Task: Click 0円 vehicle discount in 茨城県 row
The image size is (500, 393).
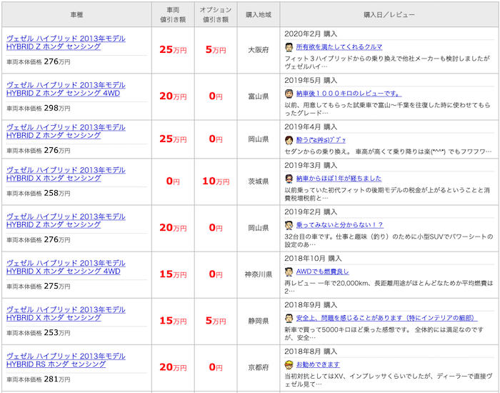Action: 173,181
